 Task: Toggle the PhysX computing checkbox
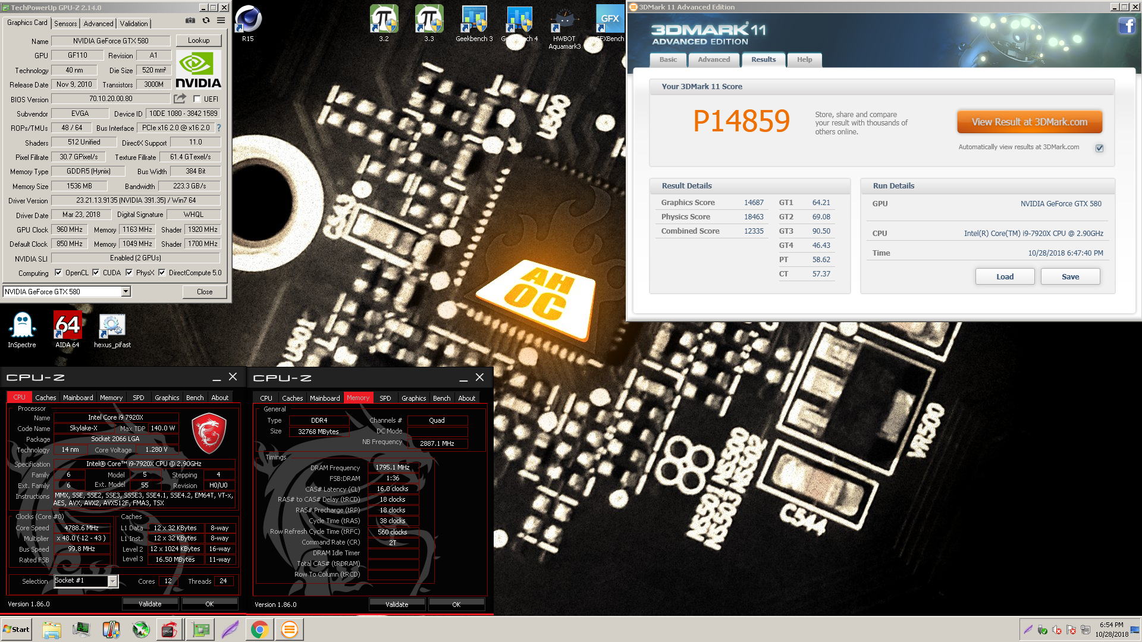coord(129,273)
